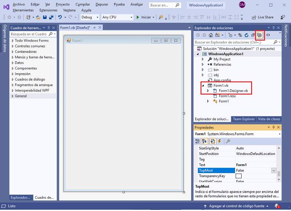Click the feedback icon next to Live Share
Viewport: 291px width, 211px height.
283,17
